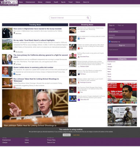Click the FOX News source icon
Screen dimensions: 140x147
pos(79,74)
